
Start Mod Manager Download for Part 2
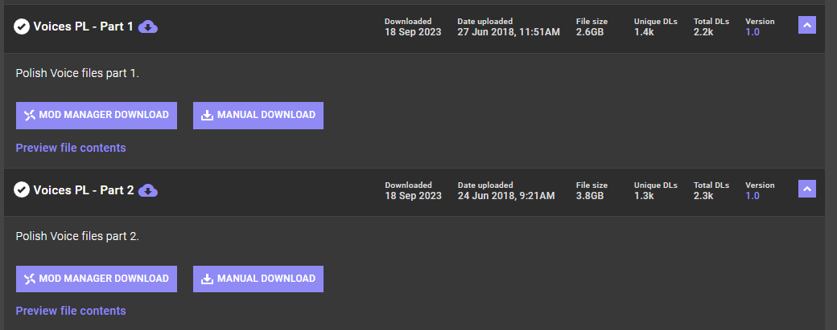pyautogui.click(x=97, y=279)
